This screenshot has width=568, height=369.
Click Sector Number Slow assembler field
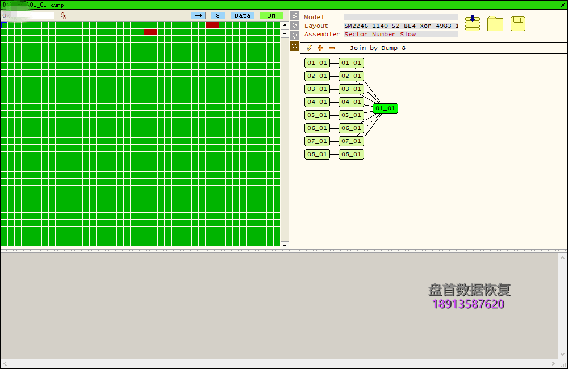click(x=400, y=35)
